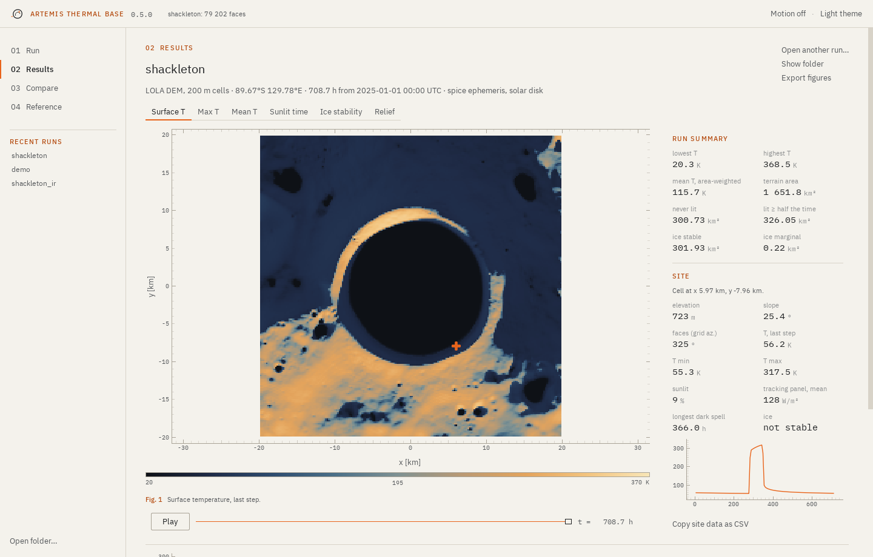Click the time slider handle
Screen dimensions: 873x557
point(568,522)
